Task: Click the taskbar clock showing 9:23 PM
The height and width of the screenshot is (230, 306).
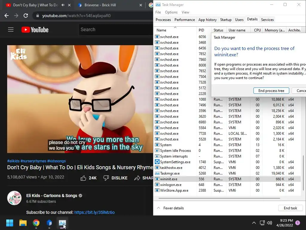Action: [284, 223]
